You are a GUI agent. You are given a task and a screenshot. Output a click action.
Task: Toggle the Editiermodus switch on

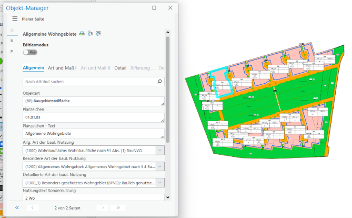(29, 53)
